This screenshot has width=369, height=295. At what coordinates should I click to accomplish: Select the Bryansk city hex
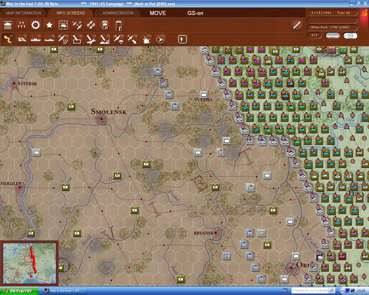click(216, 233)
